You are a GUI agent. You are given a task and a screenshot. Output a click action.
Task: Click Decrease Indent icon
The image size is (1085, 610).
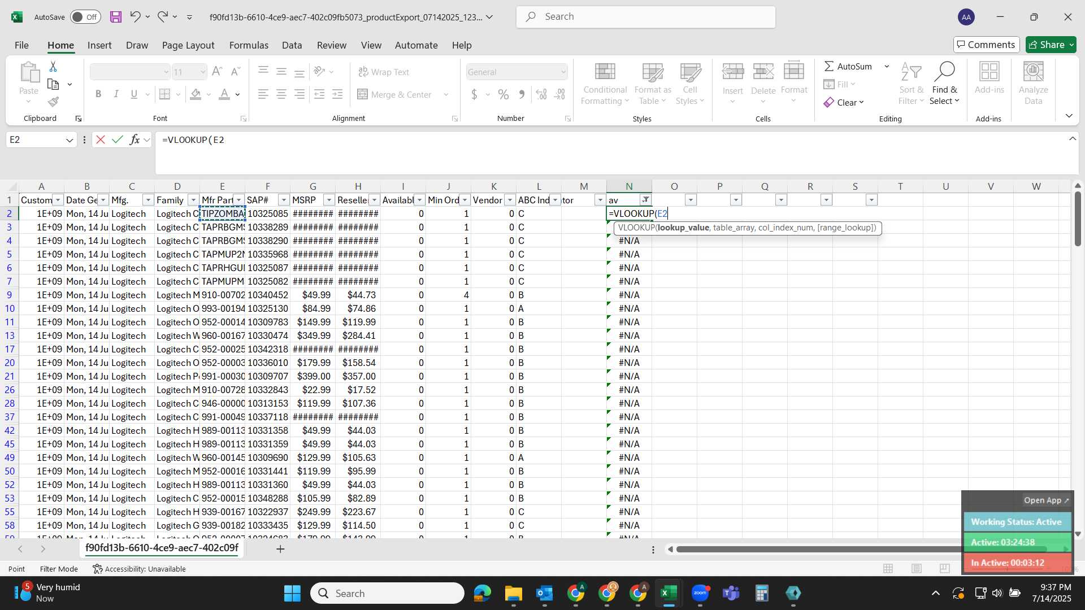click(x=319, y=94)
